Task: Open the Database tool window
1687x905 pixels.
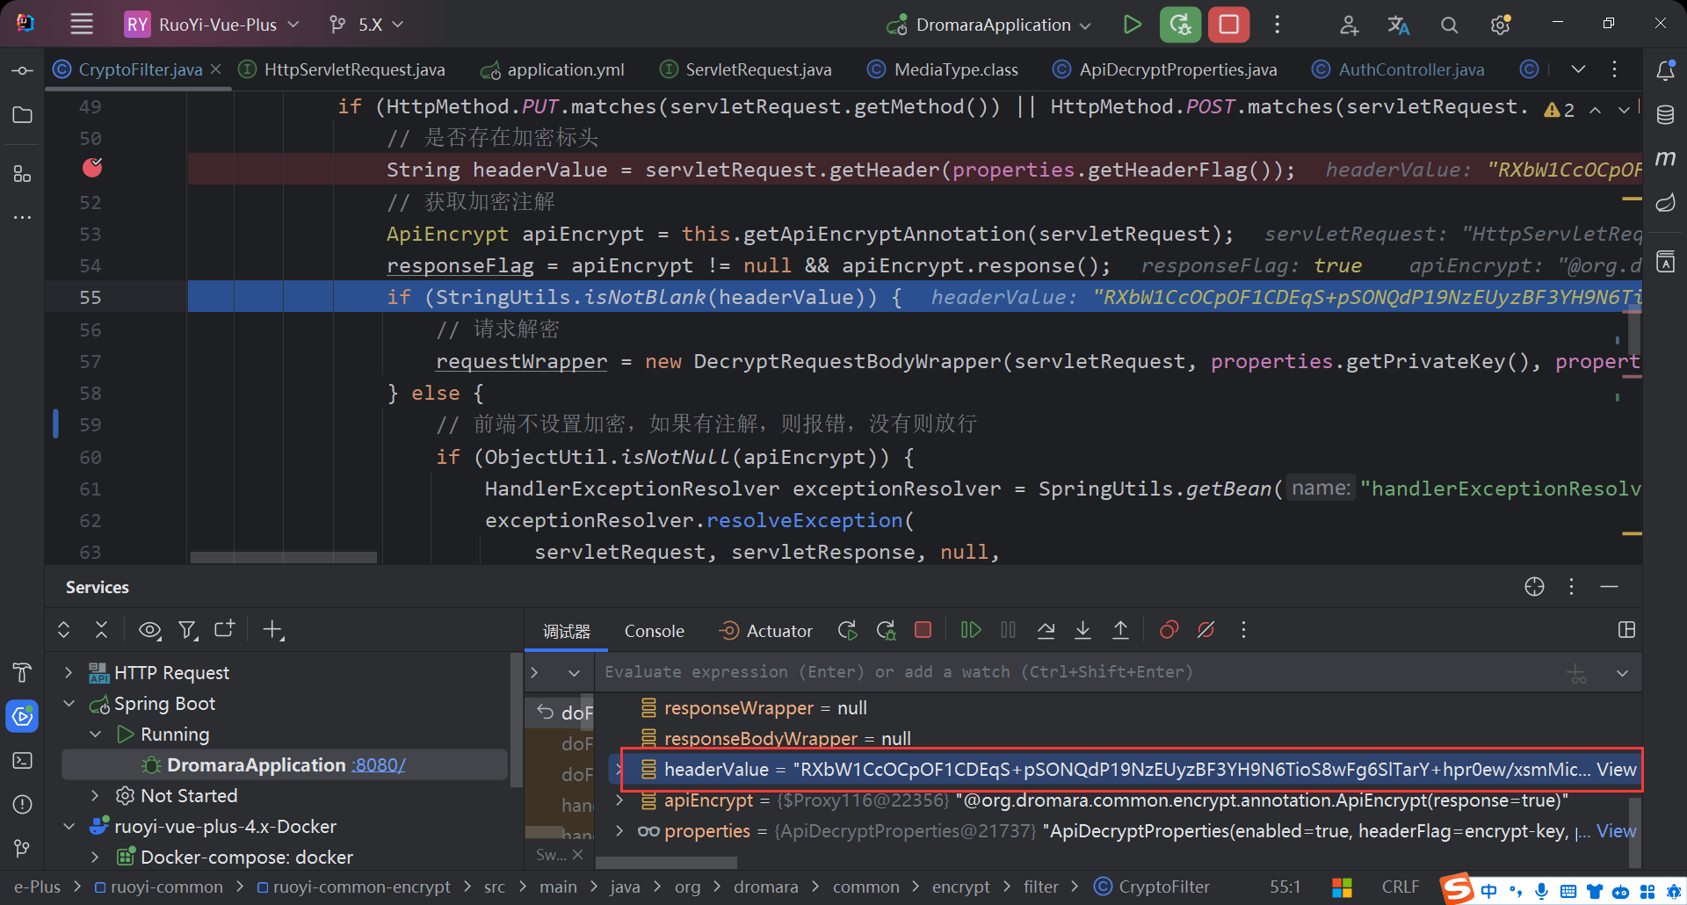Action: tap(1665, 114)
